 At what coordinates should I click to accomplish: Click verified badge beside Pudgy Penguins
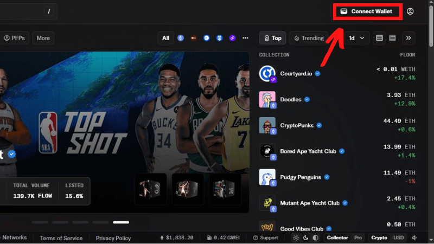click(327, 177)
